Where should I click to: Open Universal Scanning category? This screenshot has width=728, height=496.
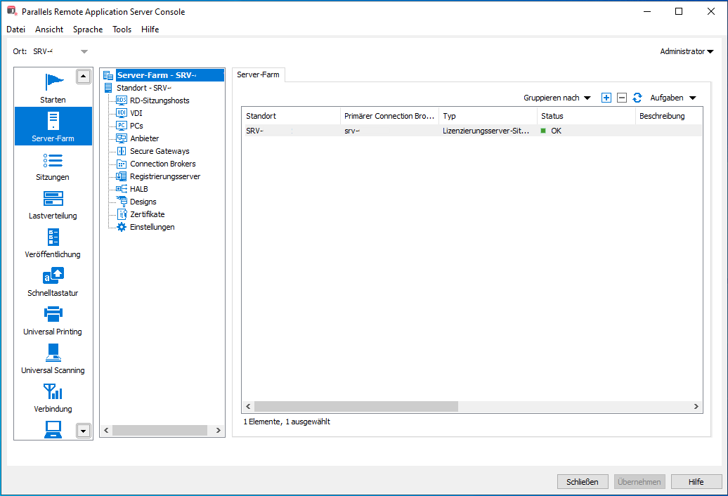[53, 360]
